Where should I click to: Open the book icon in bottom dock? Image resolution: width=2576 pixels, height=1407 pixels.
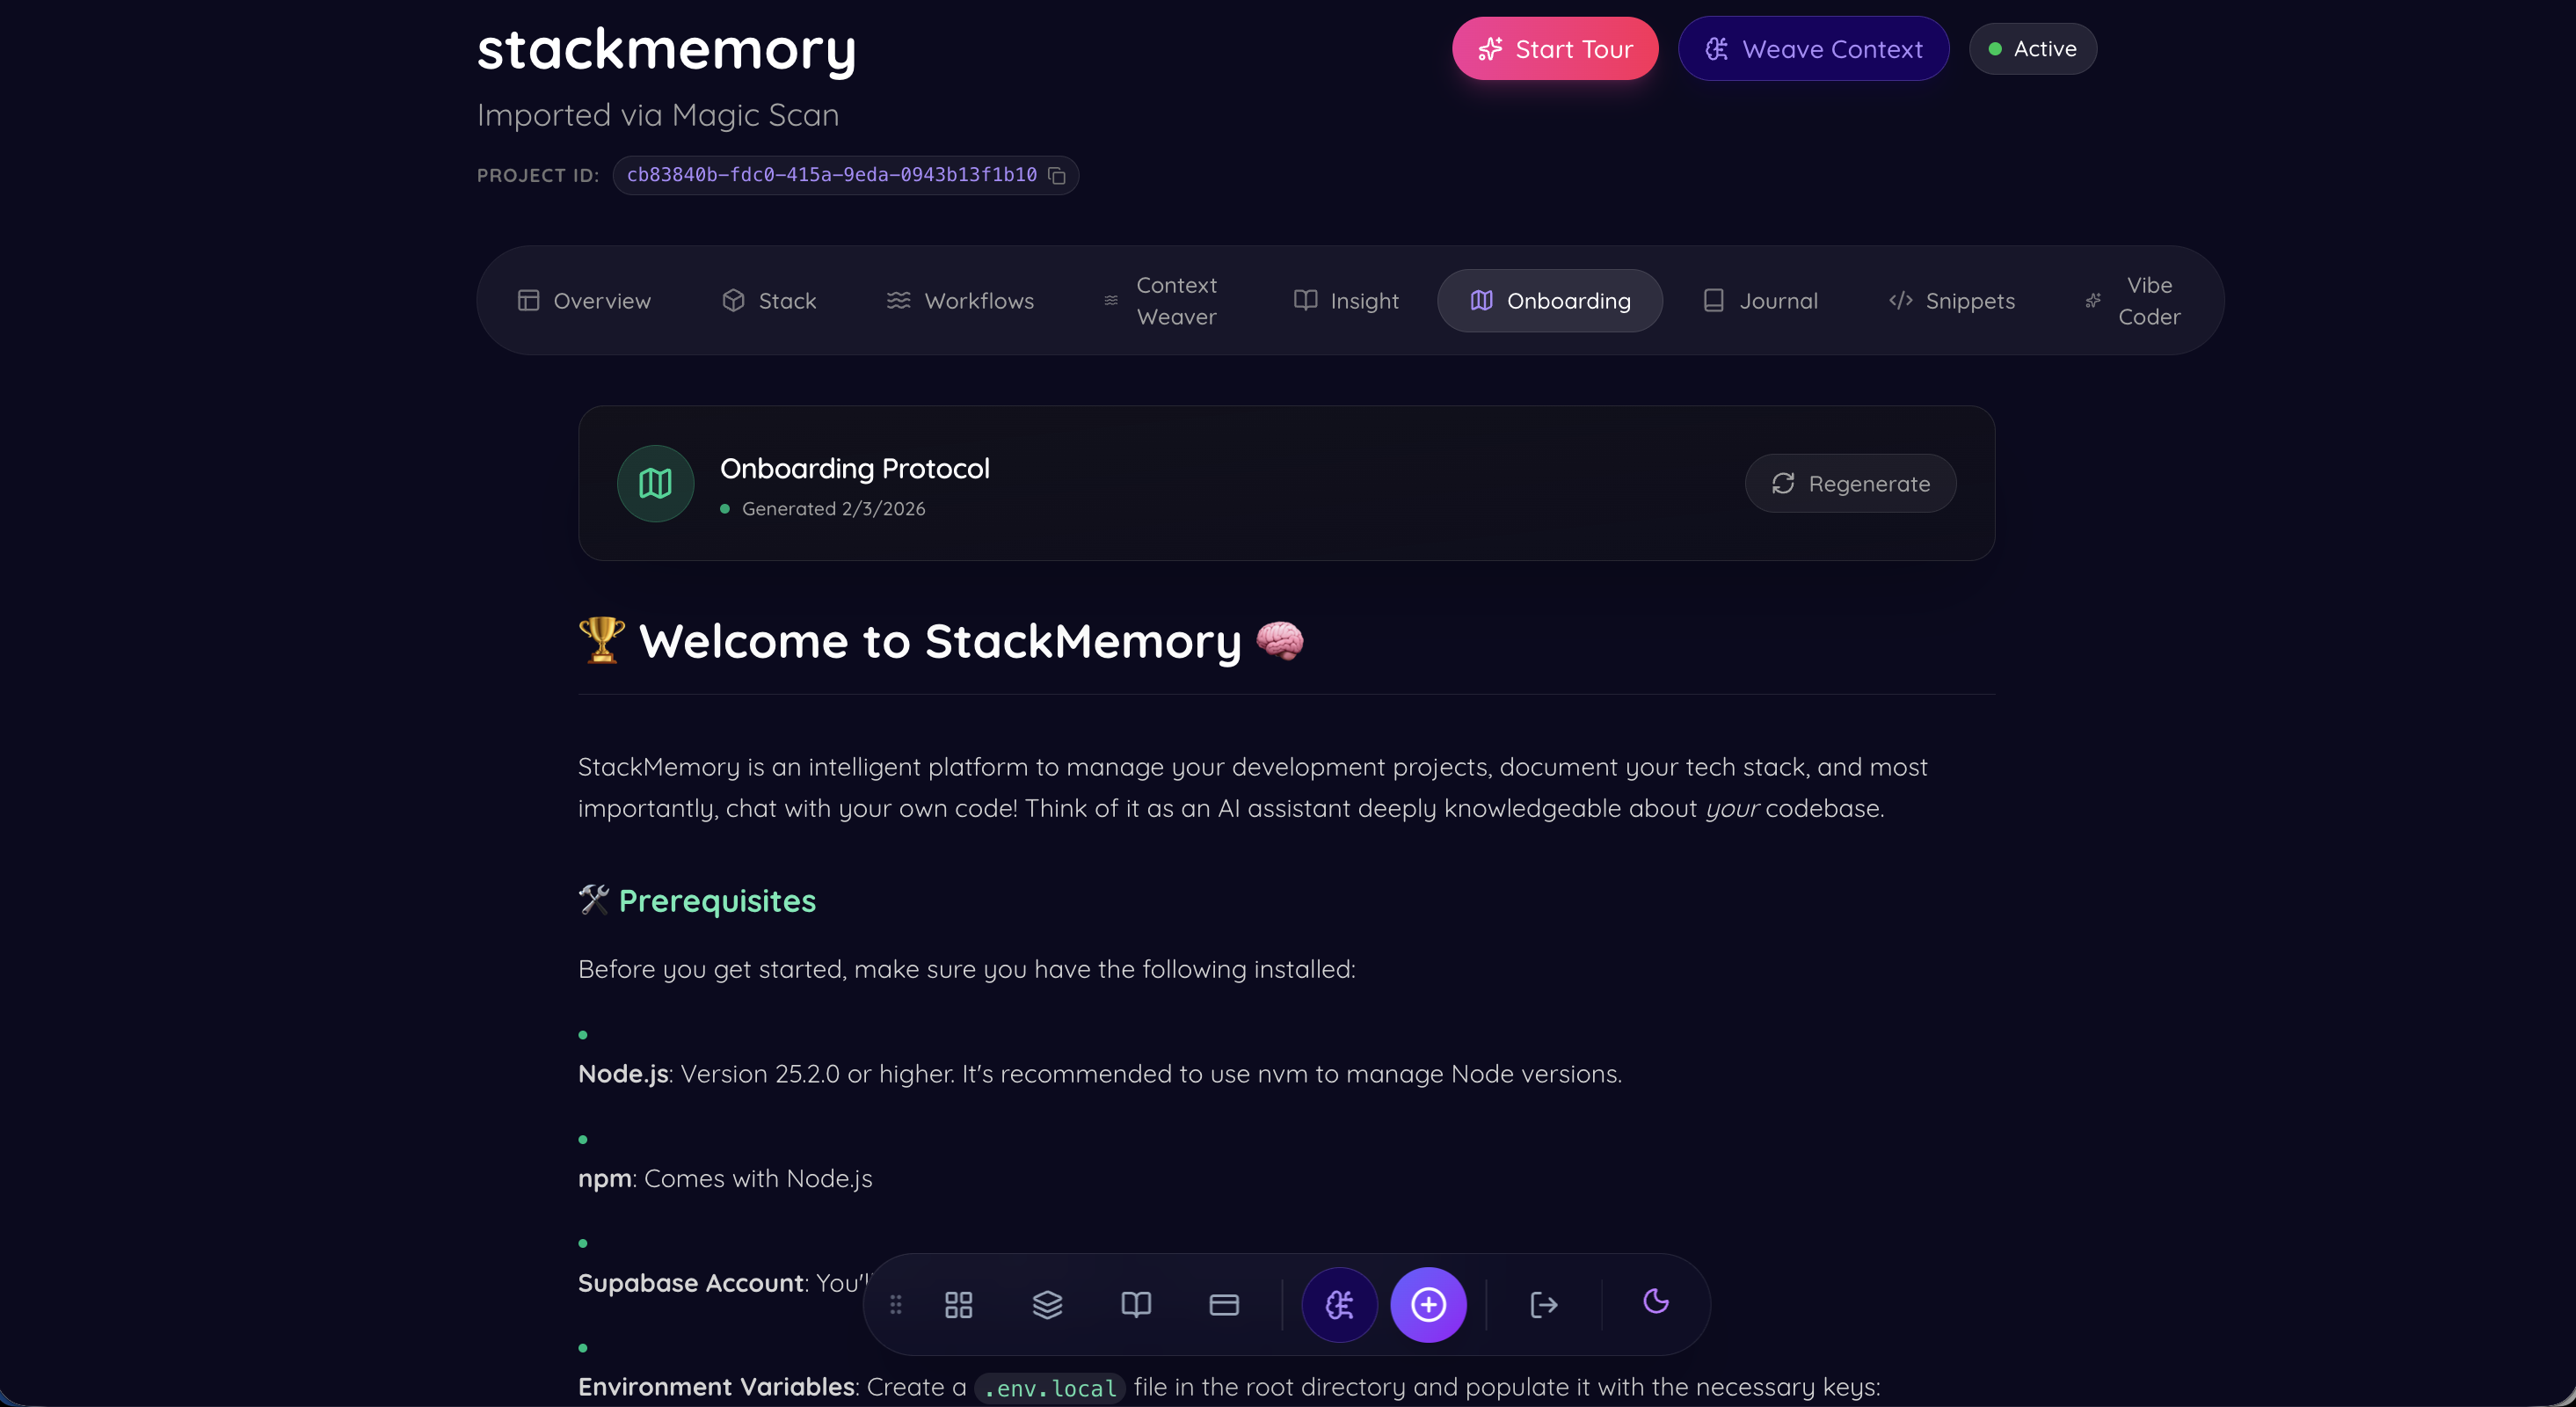pyautogui.click(x=1136, y=1304)
